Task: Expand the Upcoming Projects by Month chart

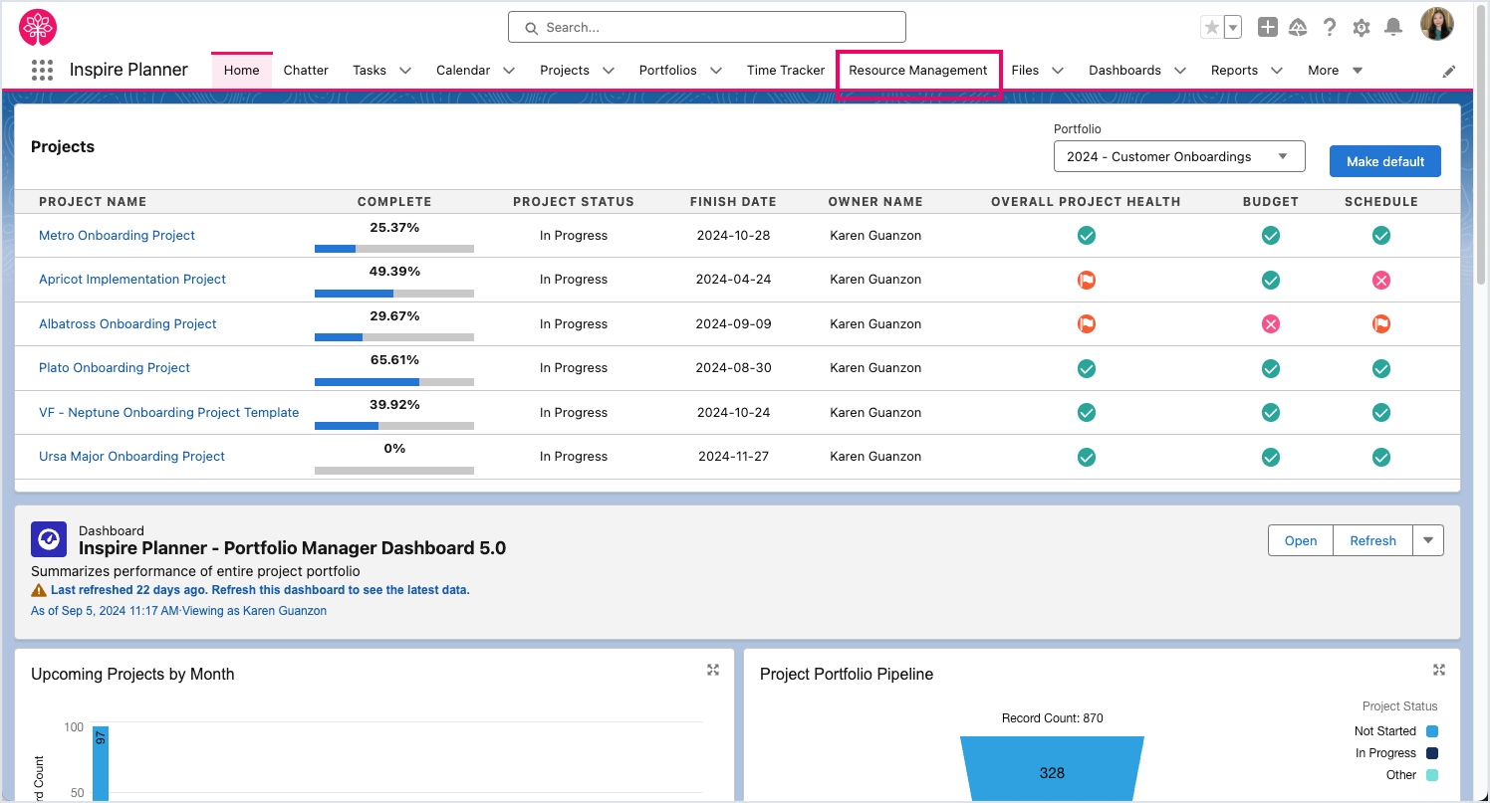Action: point(713,670)
